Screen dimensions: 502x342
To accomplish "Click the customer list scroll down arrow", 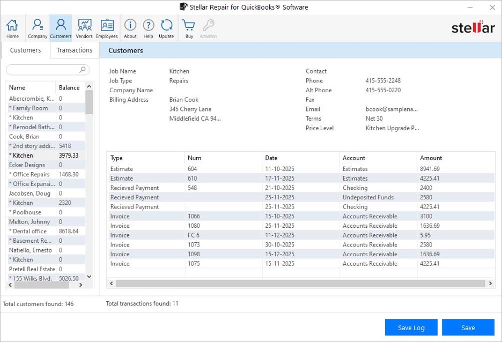I will [90, 277].
